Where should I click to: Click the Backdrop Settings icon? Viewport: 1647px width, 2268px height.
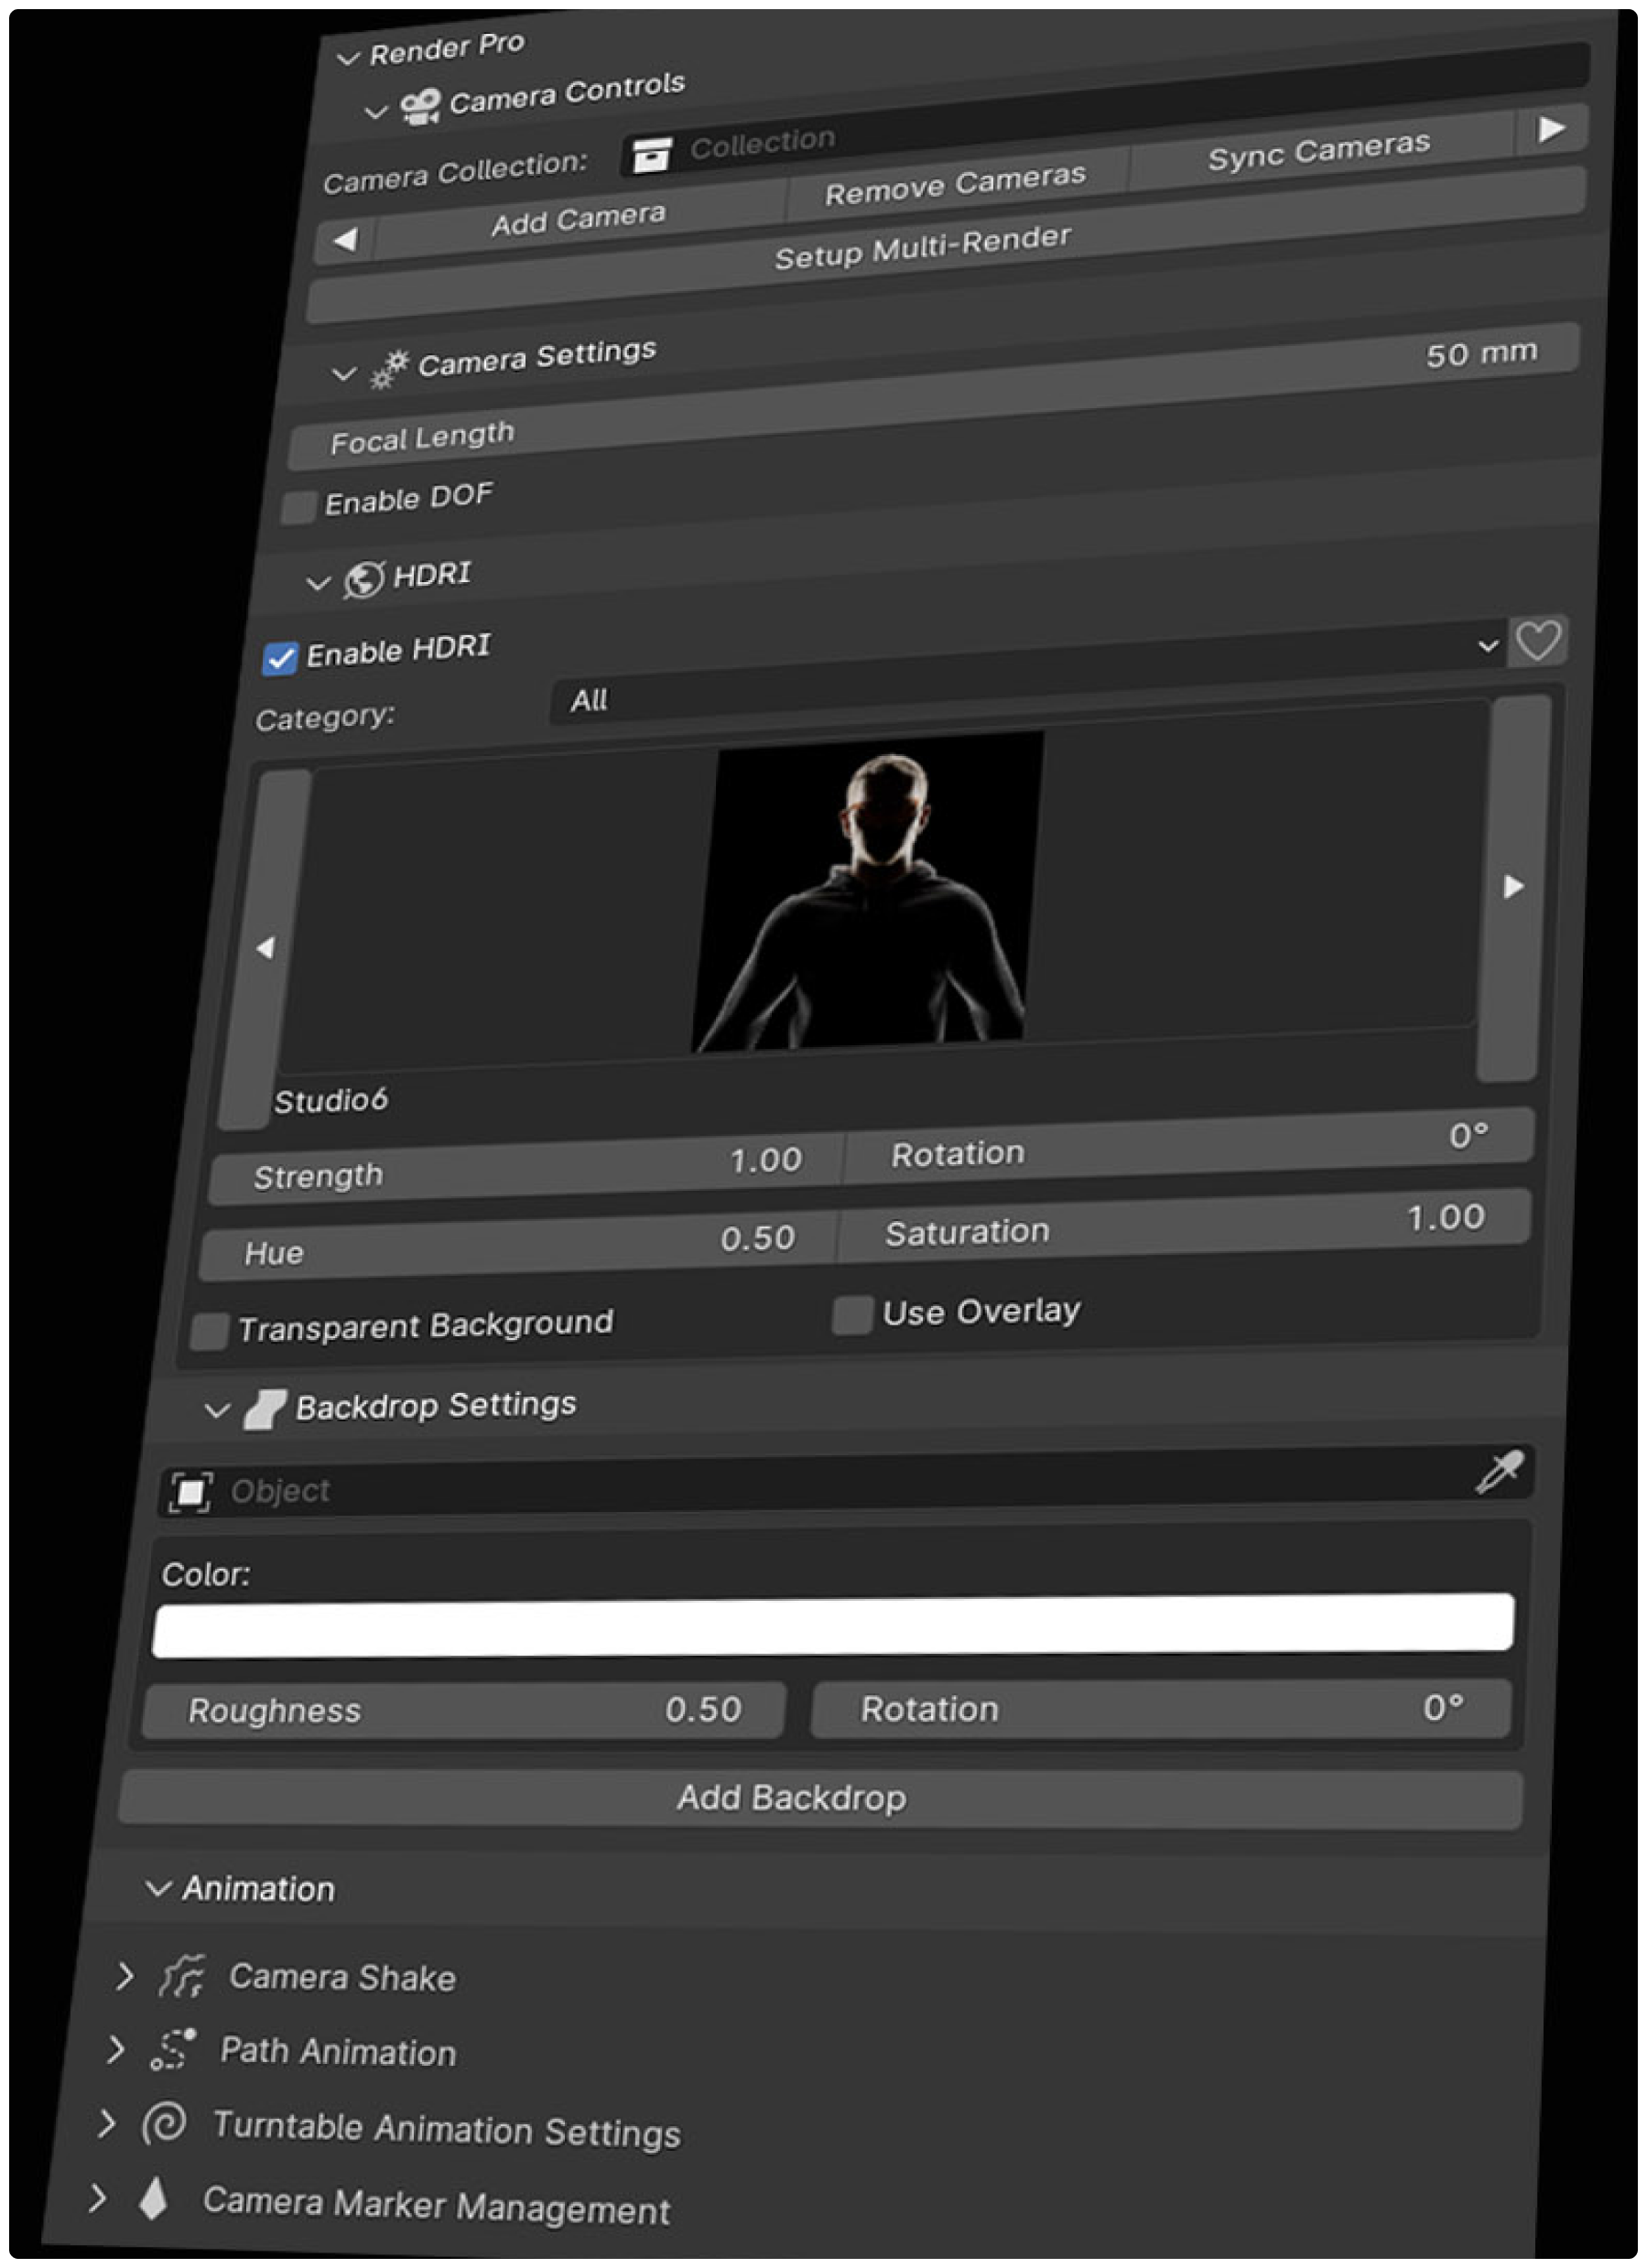(x=265, y=1410)
